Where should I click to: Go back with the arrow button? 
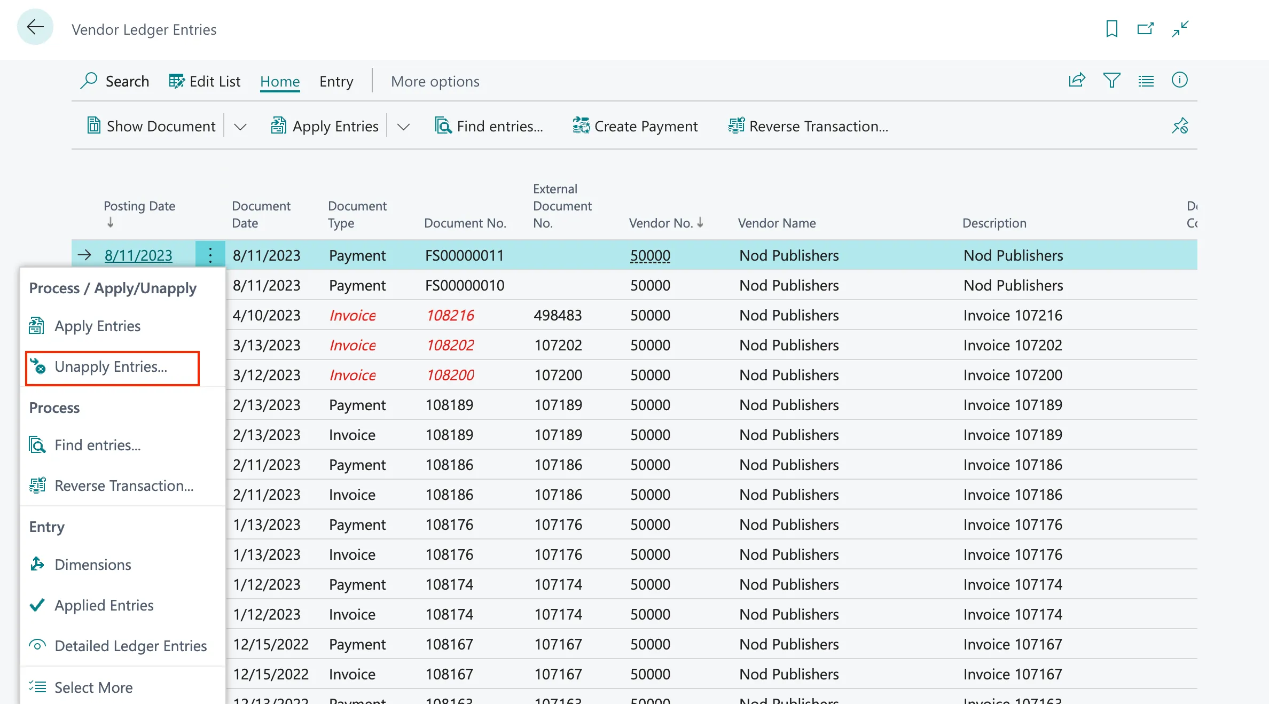tap(35, 27)
